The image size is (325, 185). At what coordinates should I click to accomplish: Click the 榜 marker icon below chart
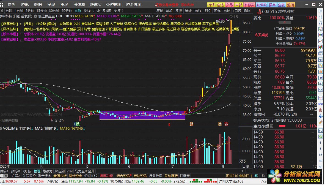[220, 124]
